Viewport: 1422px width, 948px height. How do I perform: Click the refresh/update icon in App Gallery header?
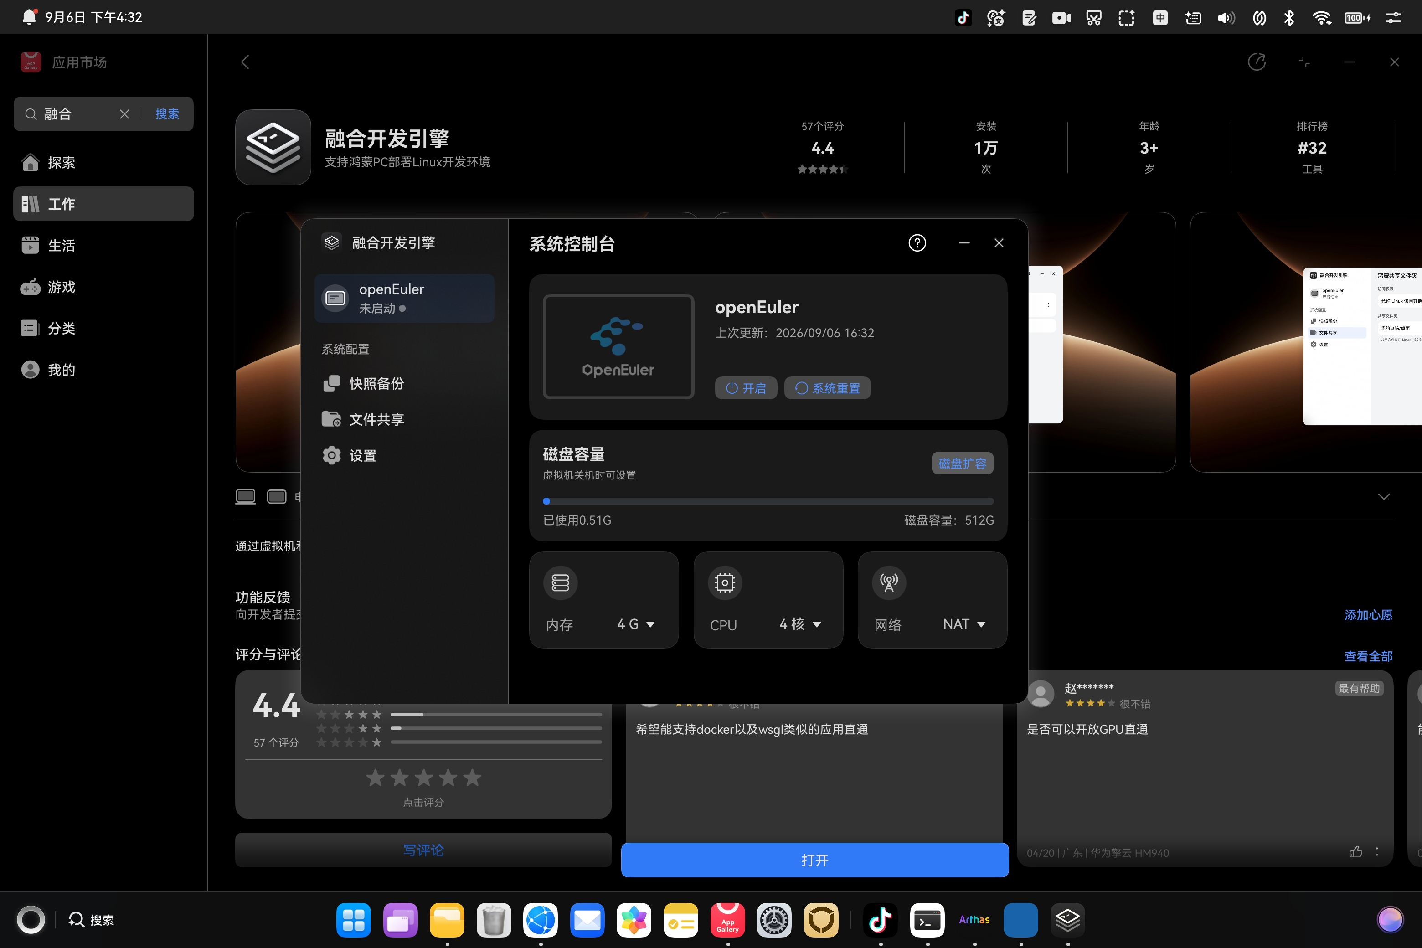pos(1257,62)
